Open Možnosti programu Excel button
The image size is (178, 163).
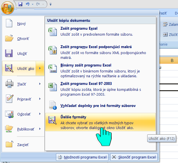(82, 157)
